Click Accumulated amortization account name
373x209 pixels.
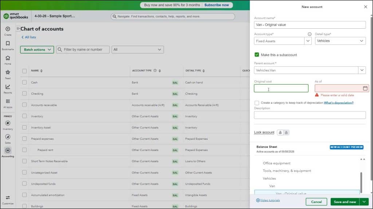[48, 195]
